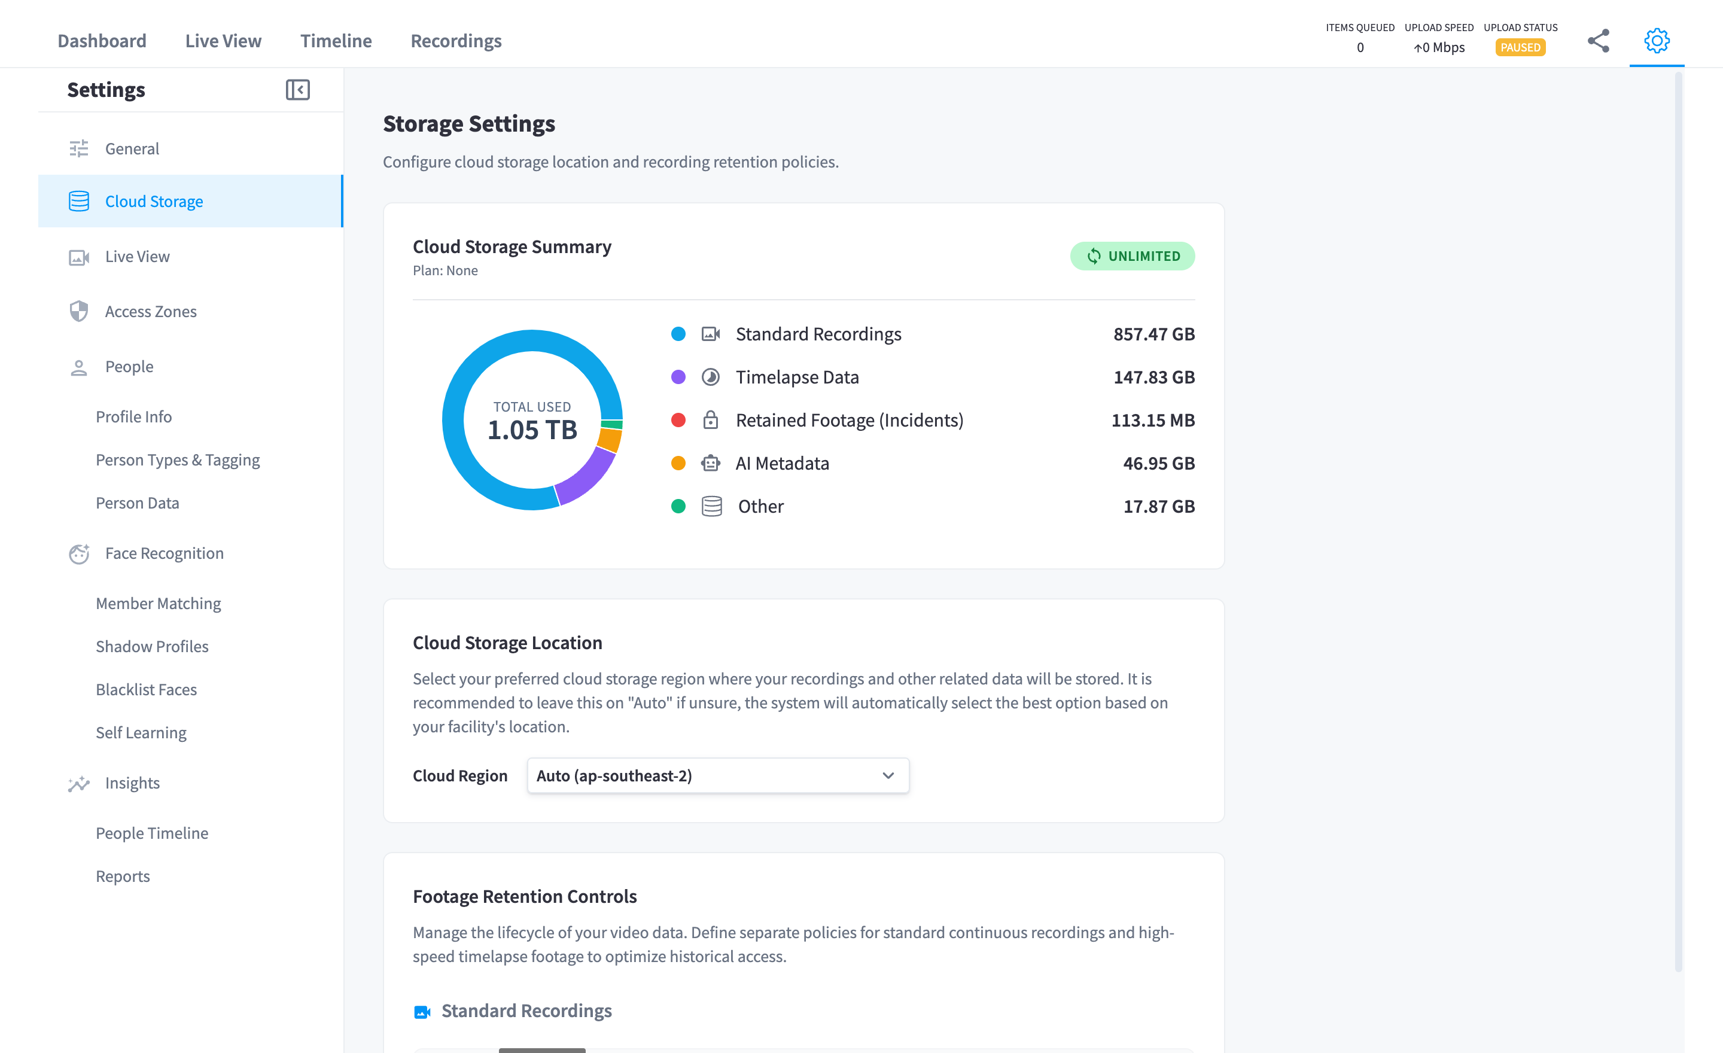
Task: Collapse the Settings sidebar panel icon
Action: pos(297,90)
